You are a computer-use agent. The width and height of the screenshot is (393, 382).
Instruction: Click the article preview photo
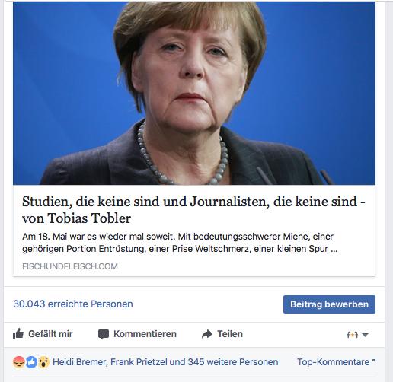[194, 93]
